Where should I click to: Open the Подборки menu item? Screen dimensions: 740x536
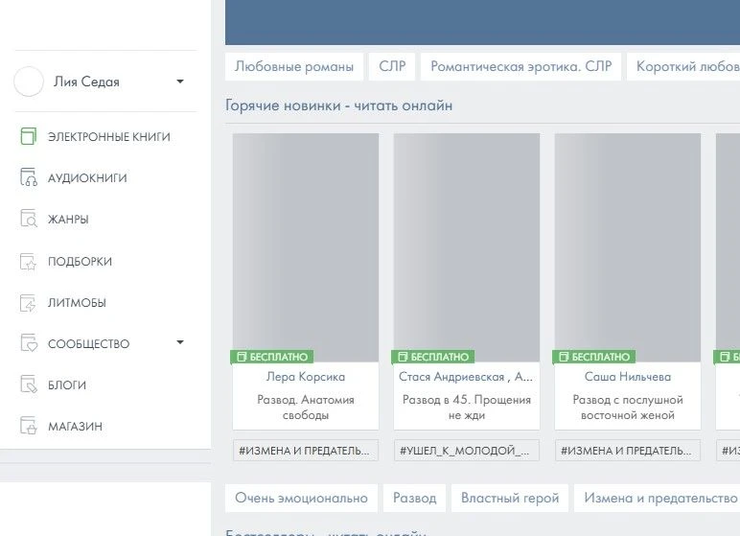pos(80,261)
